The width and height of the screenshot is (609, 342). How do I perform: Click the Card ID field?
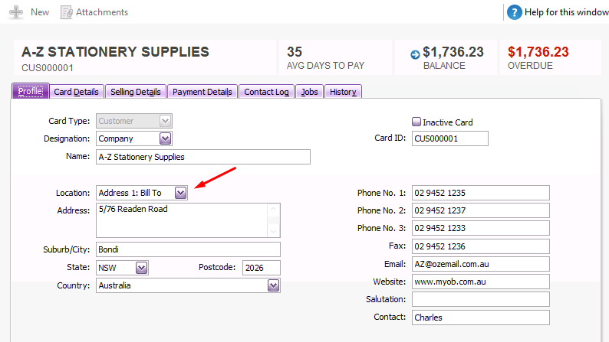[x=449, y=138]
